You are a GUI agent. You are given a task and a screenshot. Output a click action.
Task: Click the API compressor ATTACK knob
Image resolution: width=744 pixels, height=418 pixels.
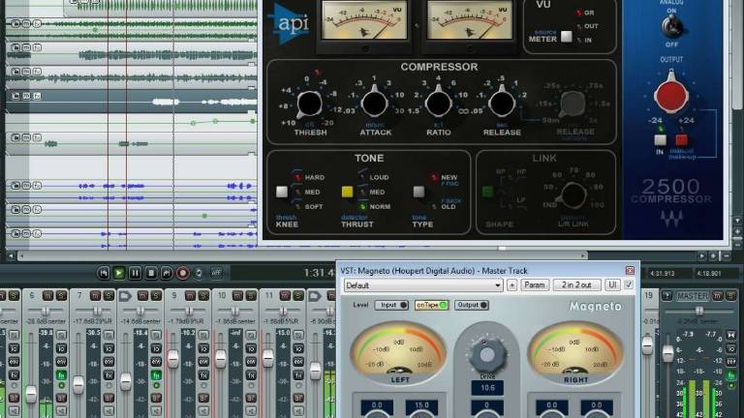(374, 103)
